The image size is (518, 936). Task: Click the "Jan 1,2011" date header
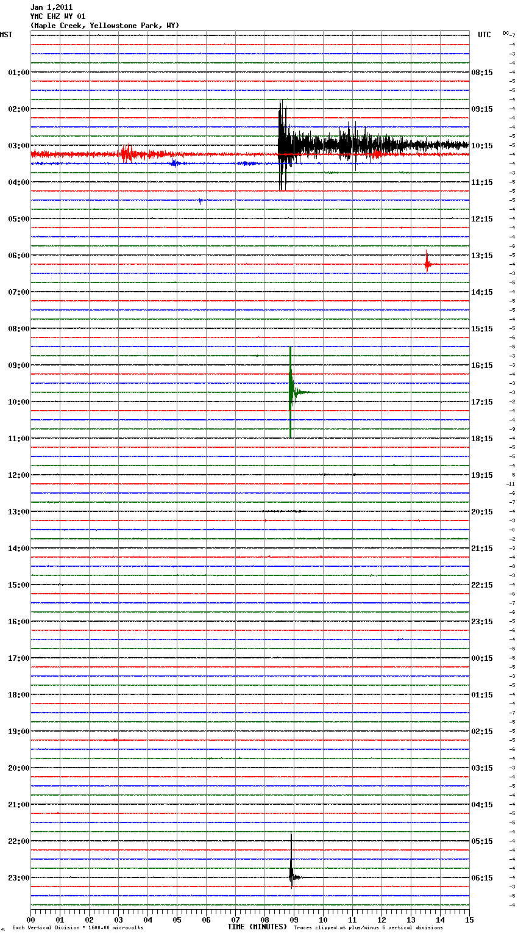51,7
